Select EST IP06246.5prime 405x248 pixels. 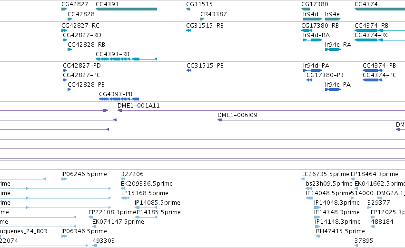point(84,174)
